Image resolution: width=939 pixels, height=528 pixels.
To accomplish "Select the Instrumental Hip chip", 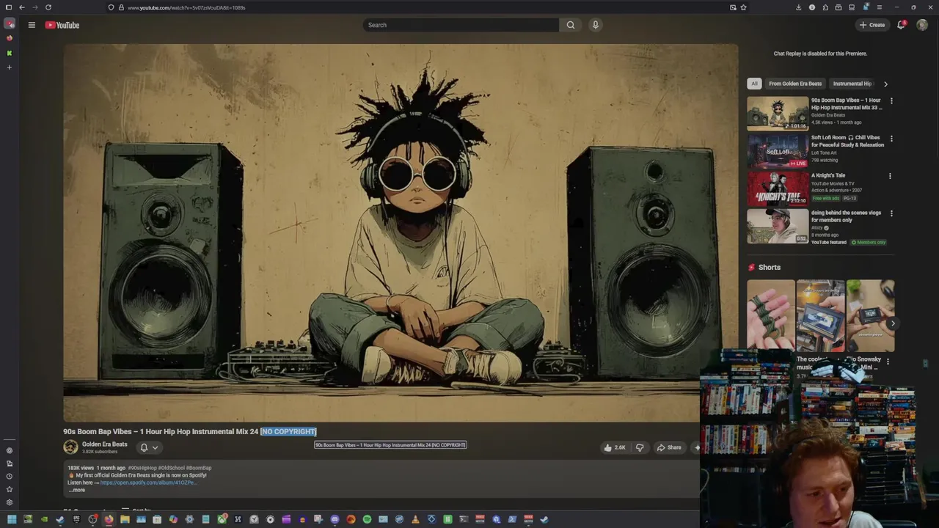I will 852,84.
